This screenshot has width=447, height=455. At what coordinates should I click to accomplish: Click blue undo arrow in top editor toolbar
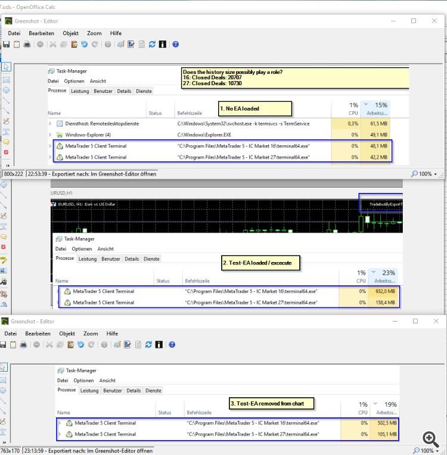(84, 45)
